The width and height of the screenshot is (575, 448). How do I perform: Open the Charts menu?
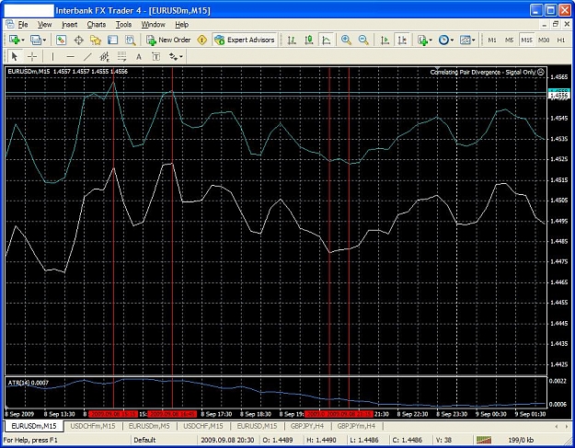[97, 25]
